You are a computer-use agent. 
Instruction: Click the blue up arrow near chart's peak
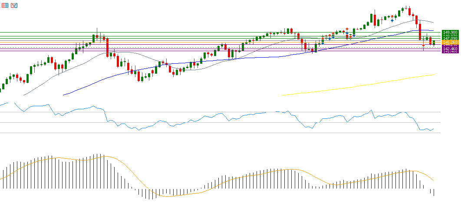[392, 20]
